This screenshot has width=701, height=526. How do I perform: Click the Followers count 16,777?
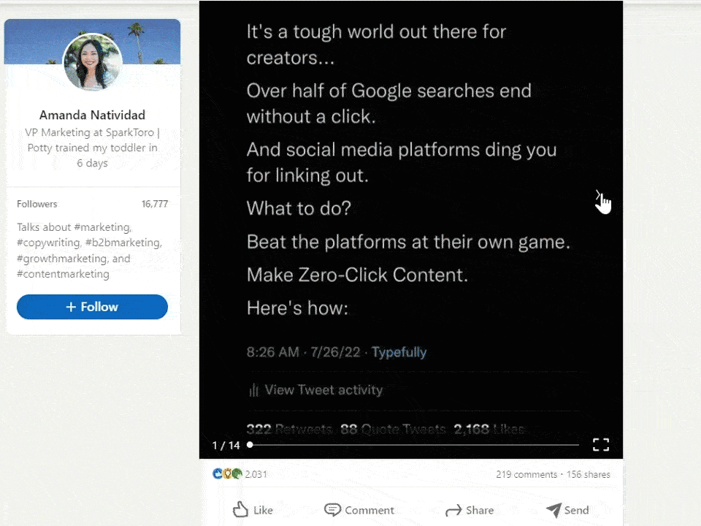[x=155, y=204]
